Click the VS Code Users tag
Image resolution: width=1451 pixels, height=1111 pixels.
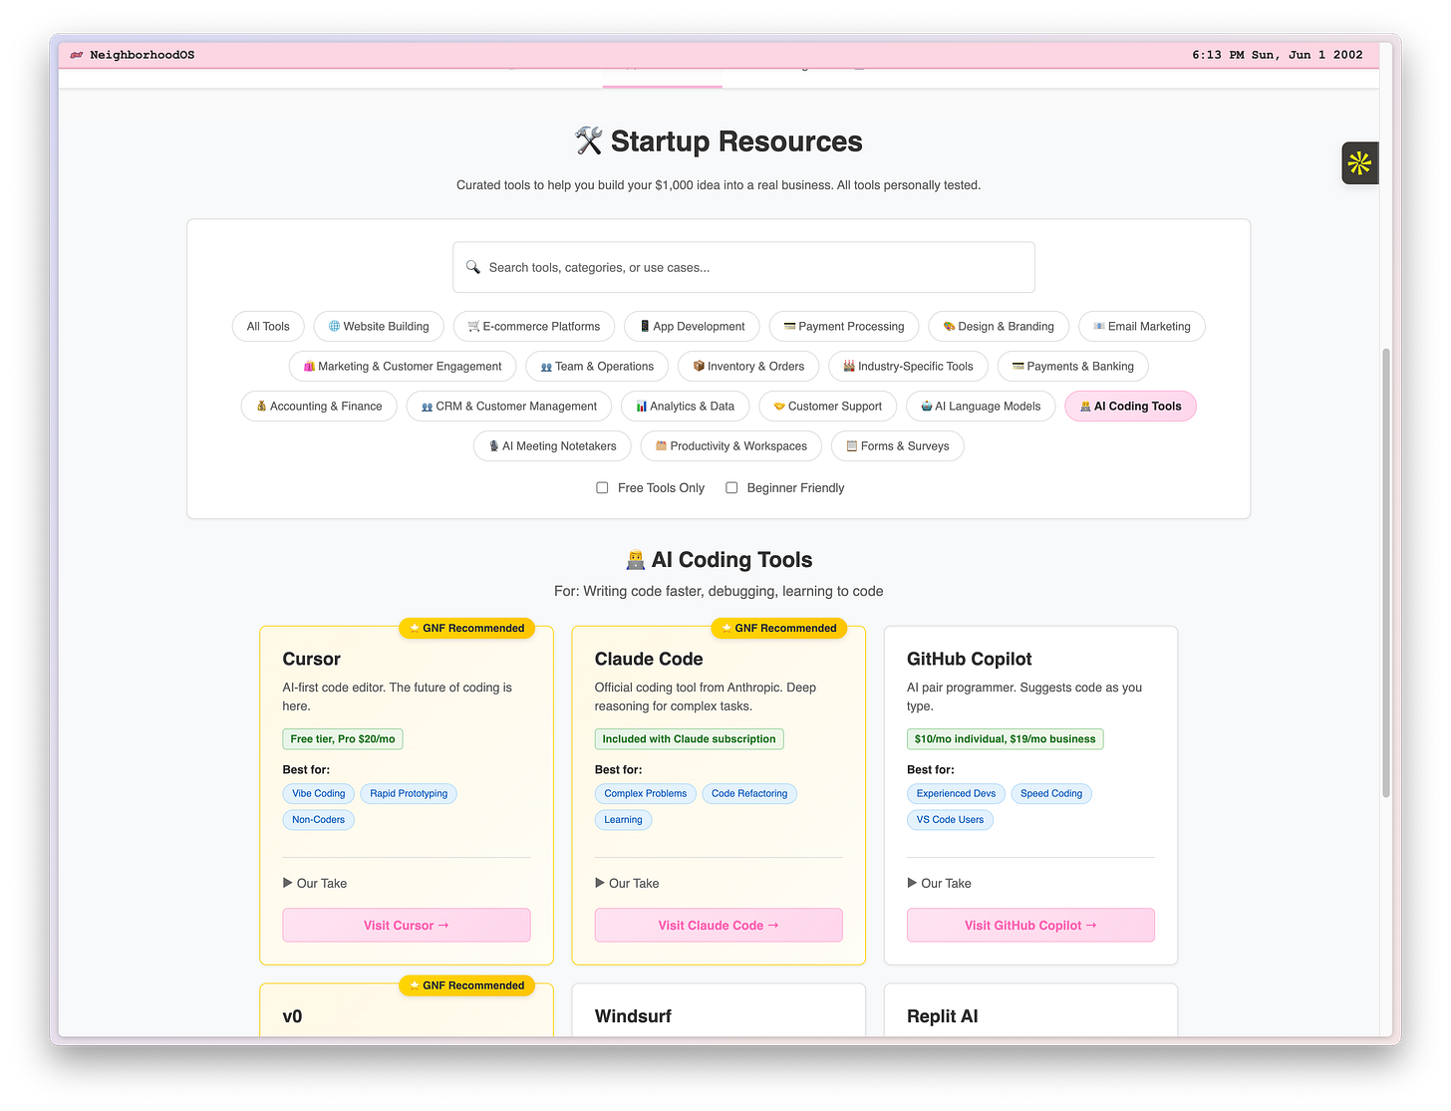950,819
